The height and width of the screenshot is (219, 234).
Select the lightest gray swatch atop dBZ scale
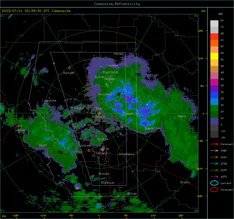[x=214, y=24]
